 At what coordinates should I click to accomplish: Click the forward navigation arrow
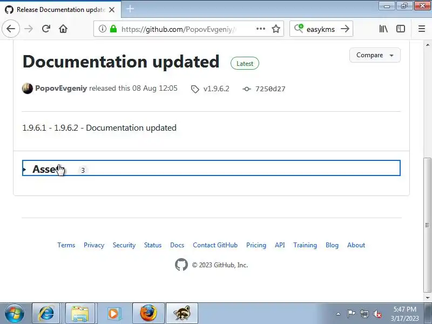(29, 29)
